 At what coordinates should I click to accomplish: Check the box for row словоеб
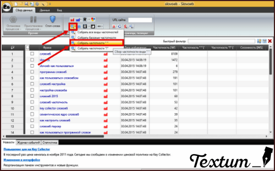pos(32,54)
